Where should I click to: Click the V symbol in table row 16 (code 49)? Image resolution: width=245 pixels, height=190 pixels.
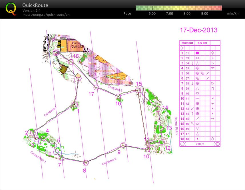tap(198, 129)
